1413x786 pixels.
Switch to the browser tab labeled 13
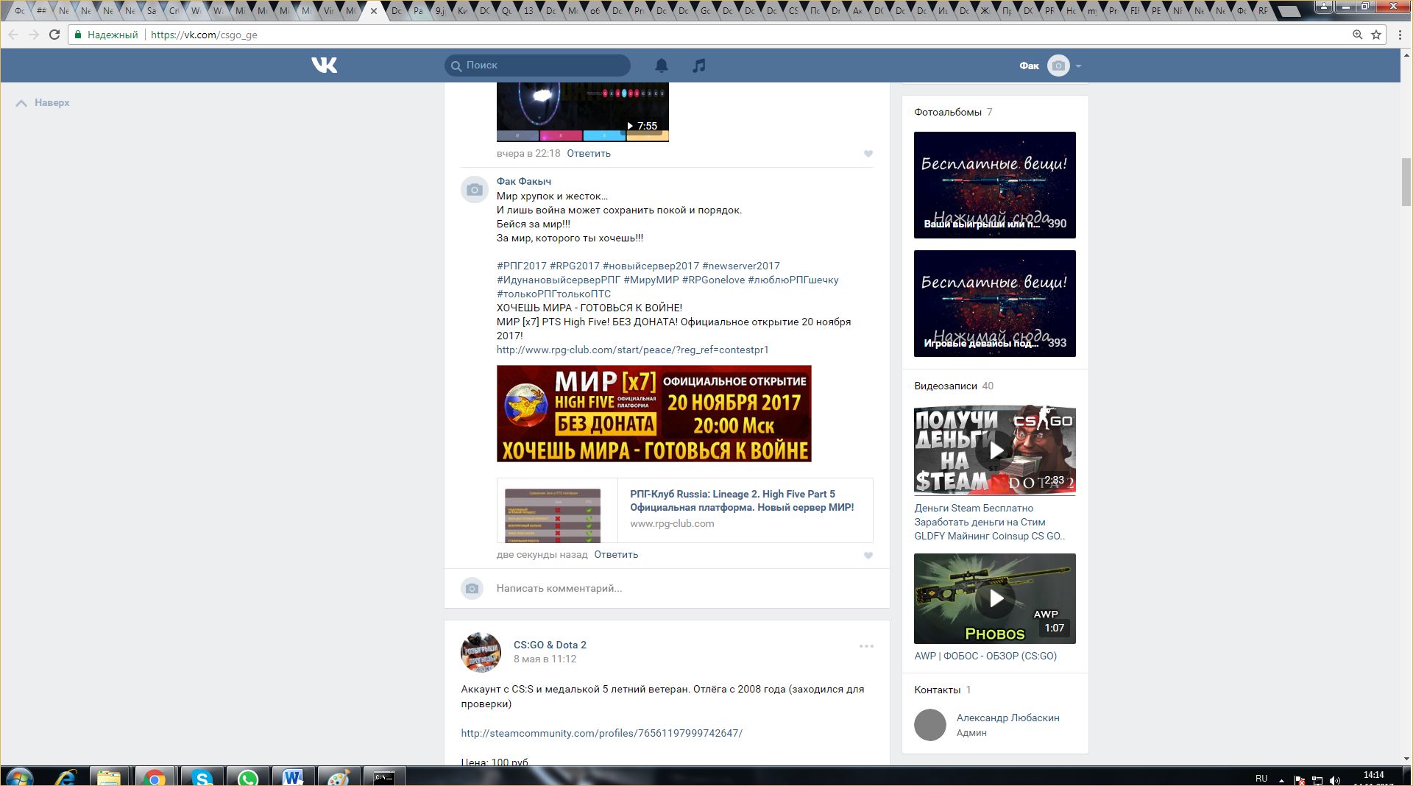(x=528, y=11)
